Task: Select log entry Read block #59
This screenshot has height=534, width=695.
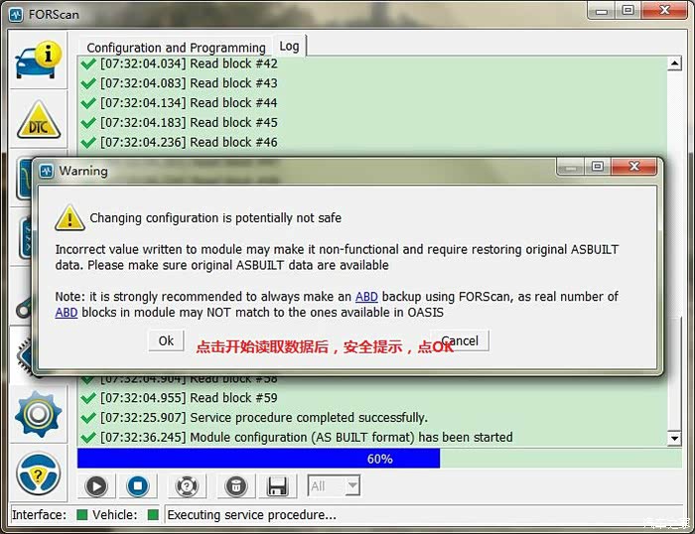Action: coord(189,398)
